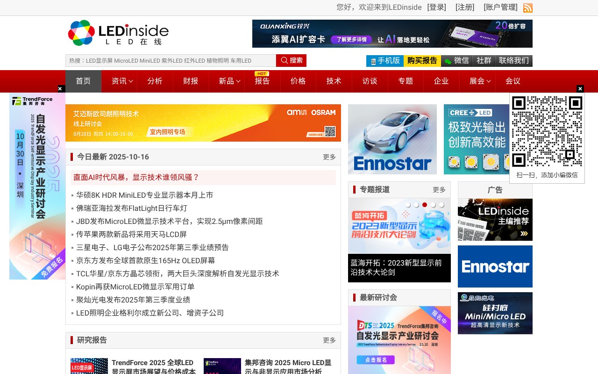Switch to the 首页 tab

click(x=83, y=81)
